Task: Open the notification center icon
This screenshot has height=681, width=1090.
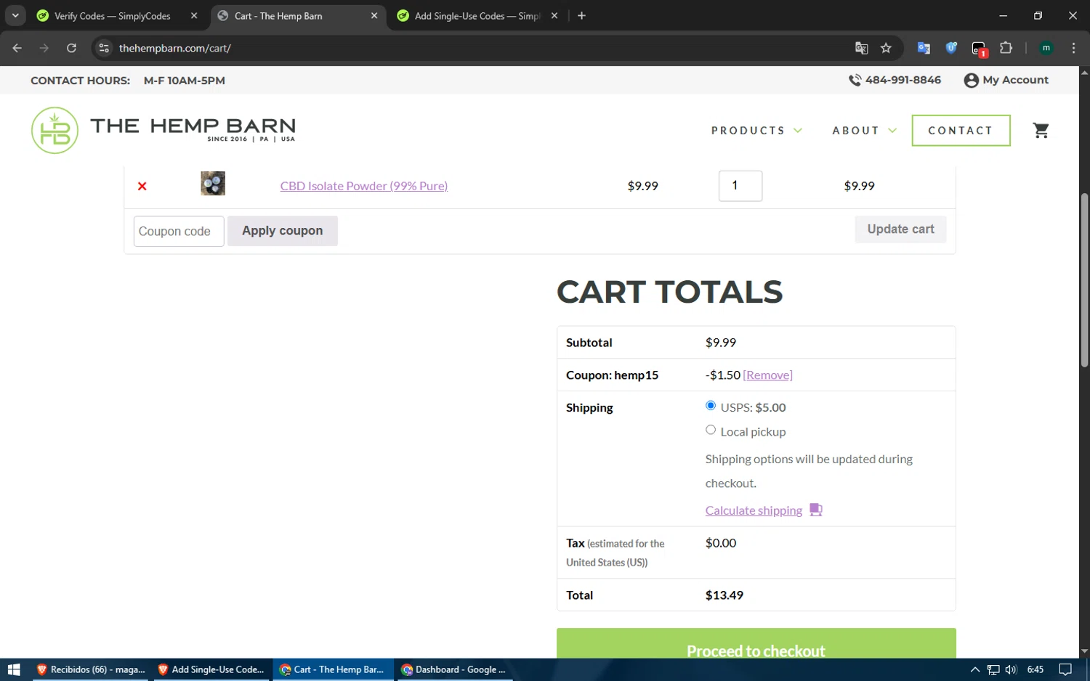Action: (1065, 669)
